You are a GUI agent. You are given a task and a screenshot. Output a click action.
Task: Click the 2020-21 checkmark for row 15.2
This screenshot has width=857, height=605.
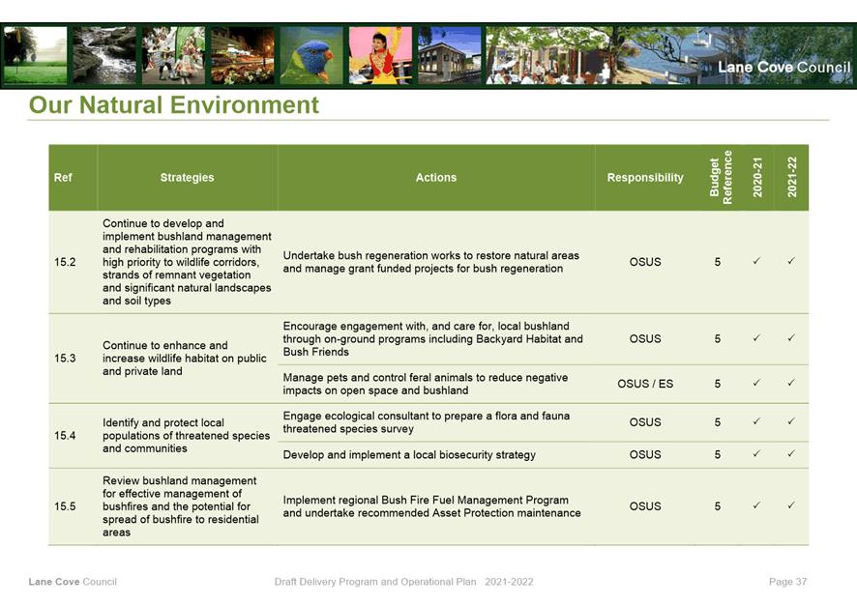coord(756,262)
